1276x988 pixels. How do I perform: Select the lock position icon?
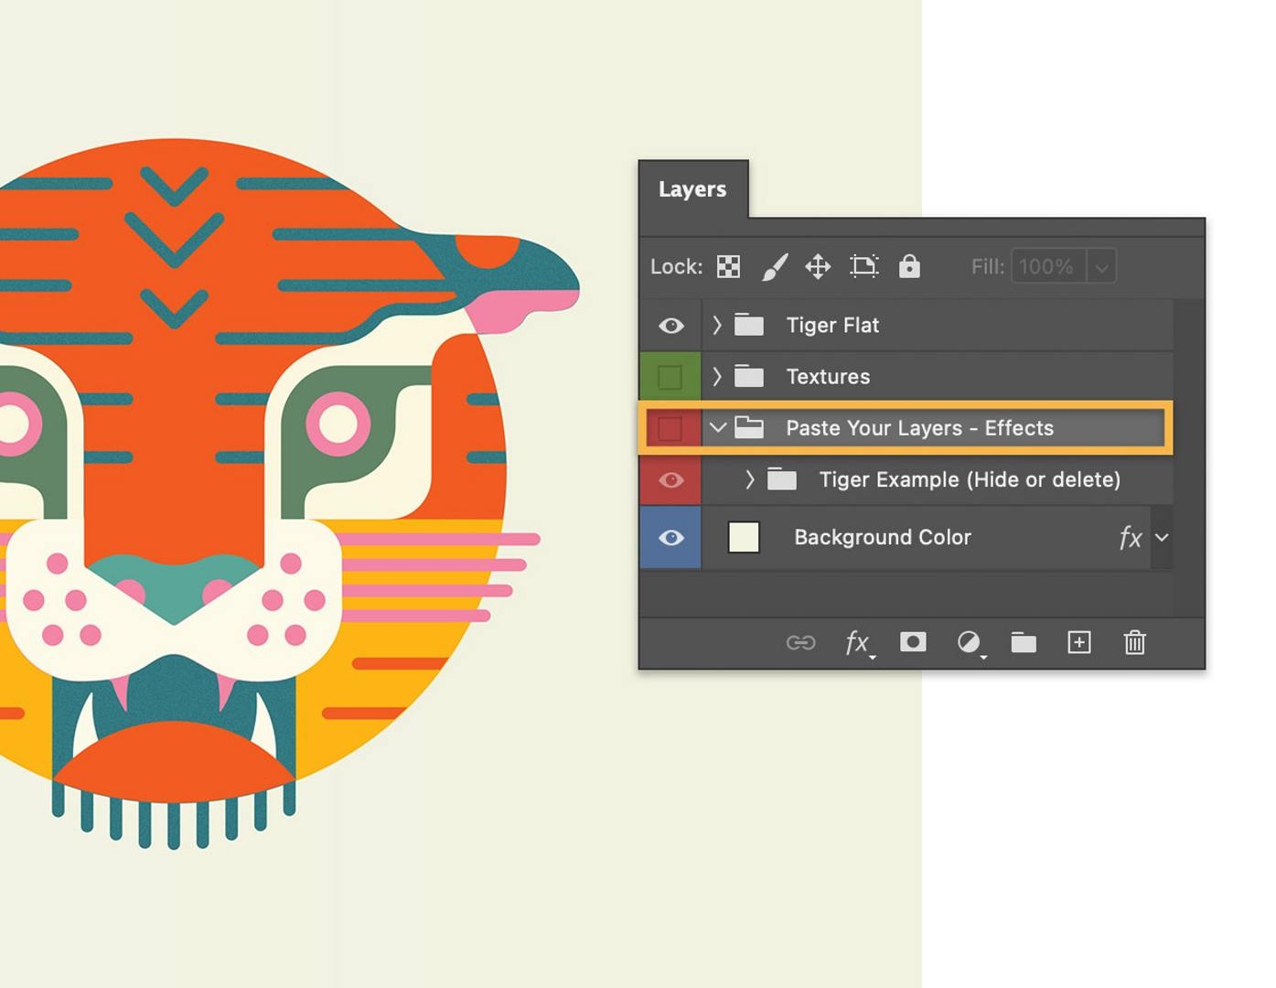coord(817,266)
